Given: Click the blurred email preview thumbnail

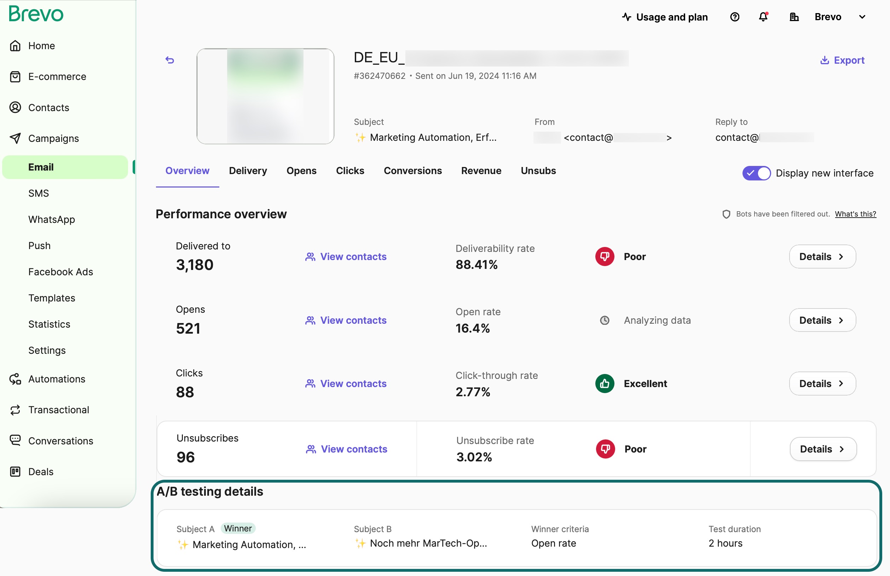Looking at the screenshot, I should (x=265, y=96).
